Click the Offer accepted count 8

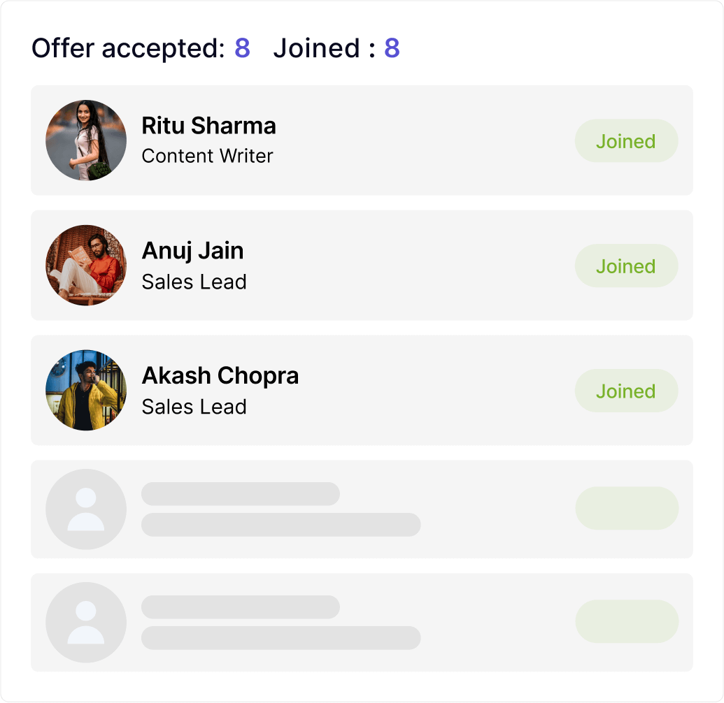click(242, 48)
